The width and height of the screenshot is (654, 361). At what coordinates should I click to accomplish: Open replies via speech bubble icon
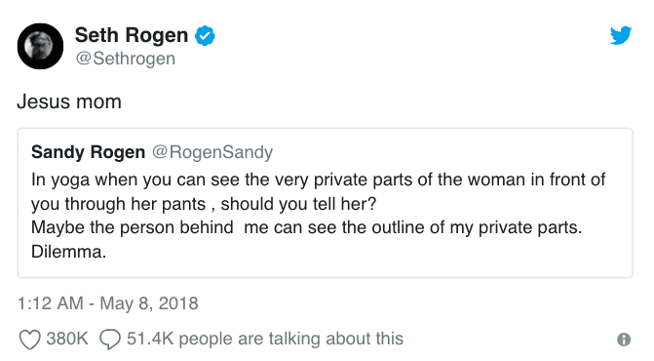click(110, 339)
